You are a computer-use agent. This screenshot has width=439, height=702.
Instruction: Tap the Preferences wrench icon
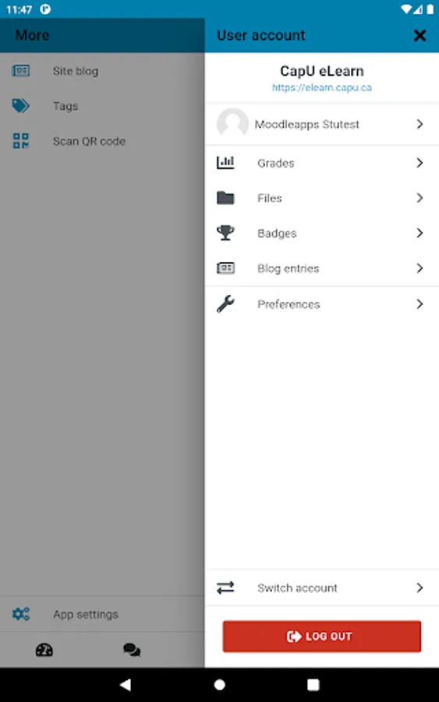coord(225,304)
